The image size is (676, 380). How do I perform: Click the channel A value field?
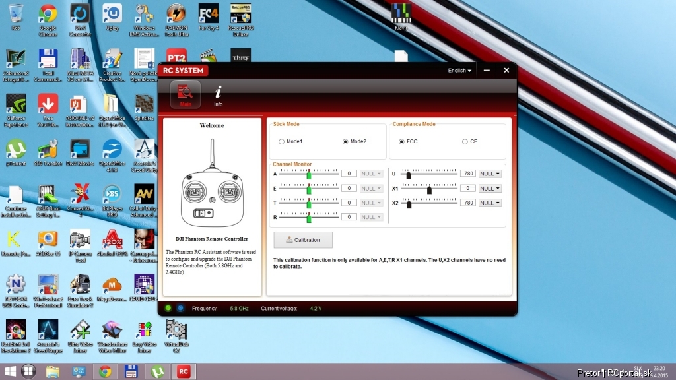[x=349, y=174]
